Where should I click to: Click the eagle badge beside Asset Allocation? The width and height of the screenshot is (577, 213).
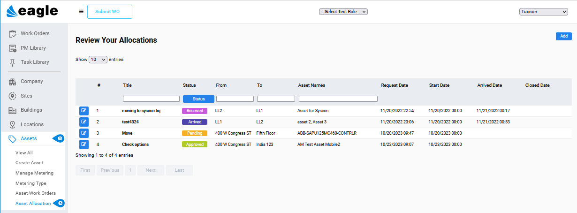point(58,203)
